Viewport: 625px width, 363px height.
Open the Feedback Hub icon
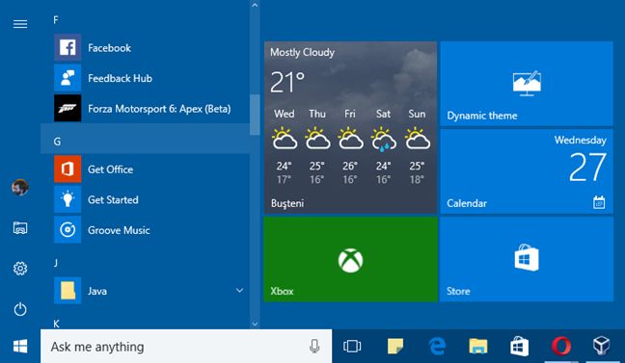coord(68,78)
